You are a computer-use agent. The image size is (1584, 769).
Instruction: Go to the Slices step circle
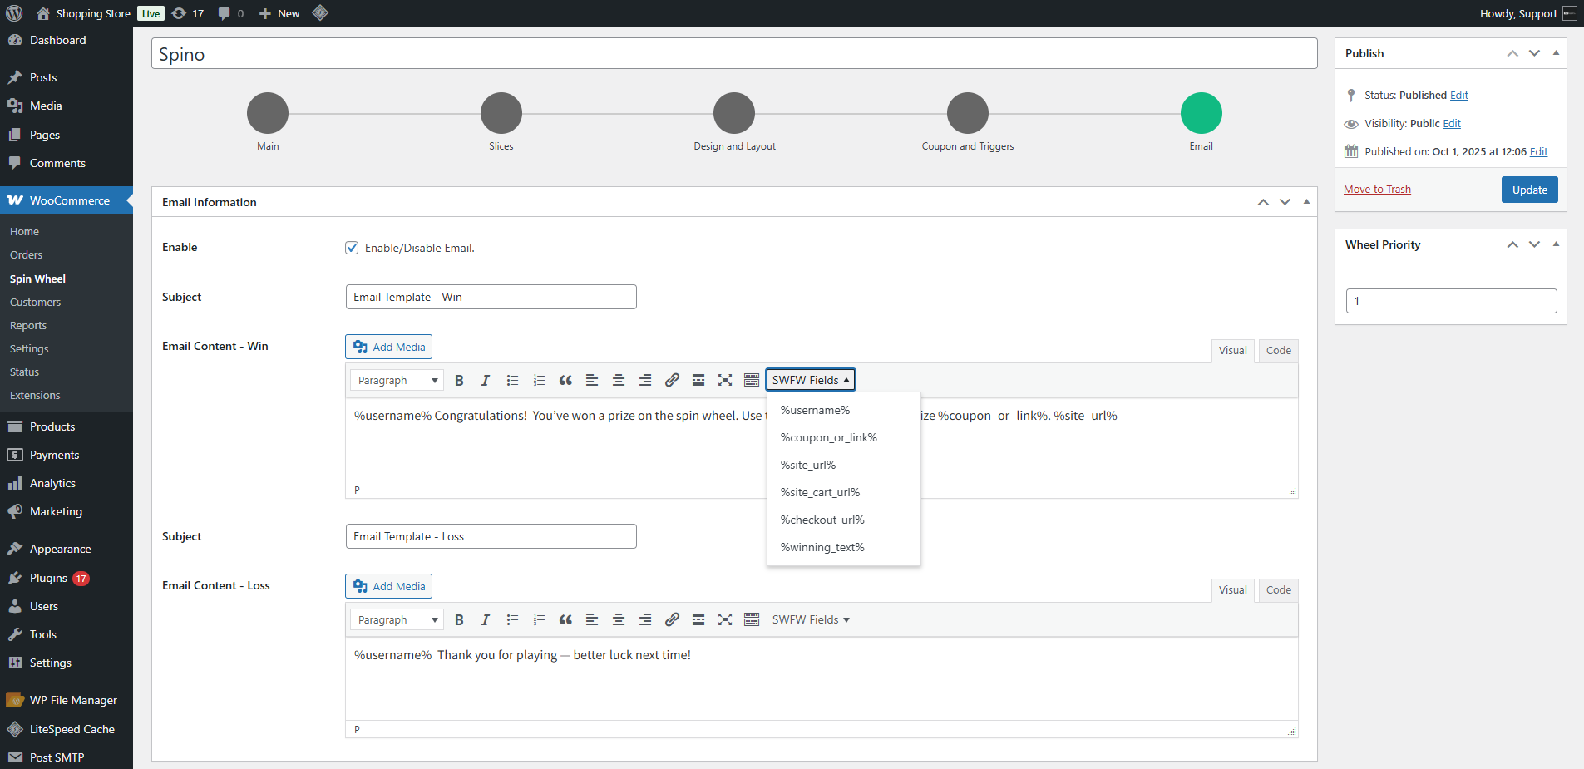(x=501, y=113)
